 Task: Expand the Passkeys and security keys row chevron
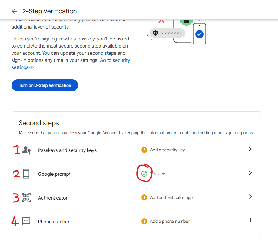[x=250, y=149]
